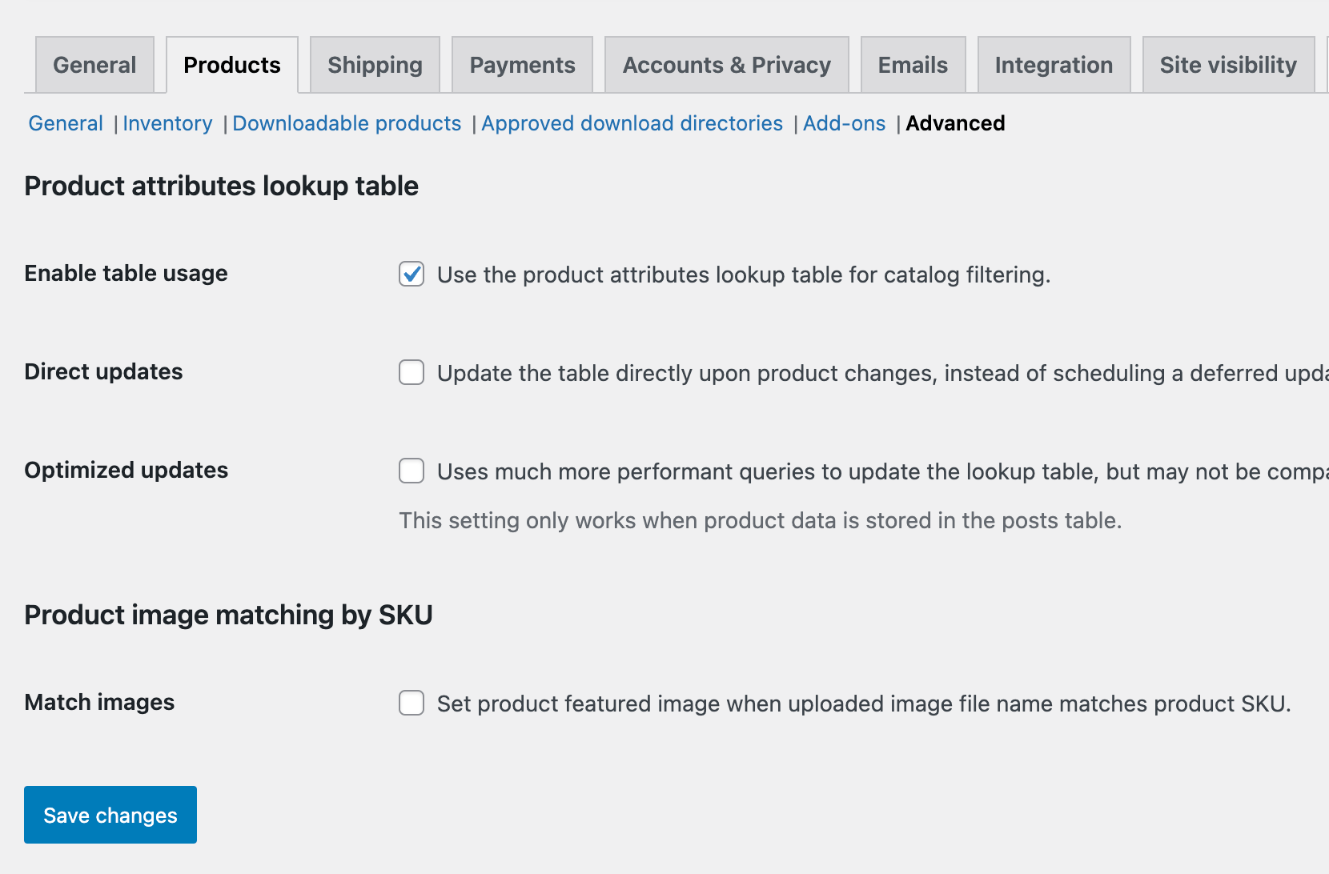Open the Payments settings tab
This screenshot has width=1329, height=874.
[521, 65]
